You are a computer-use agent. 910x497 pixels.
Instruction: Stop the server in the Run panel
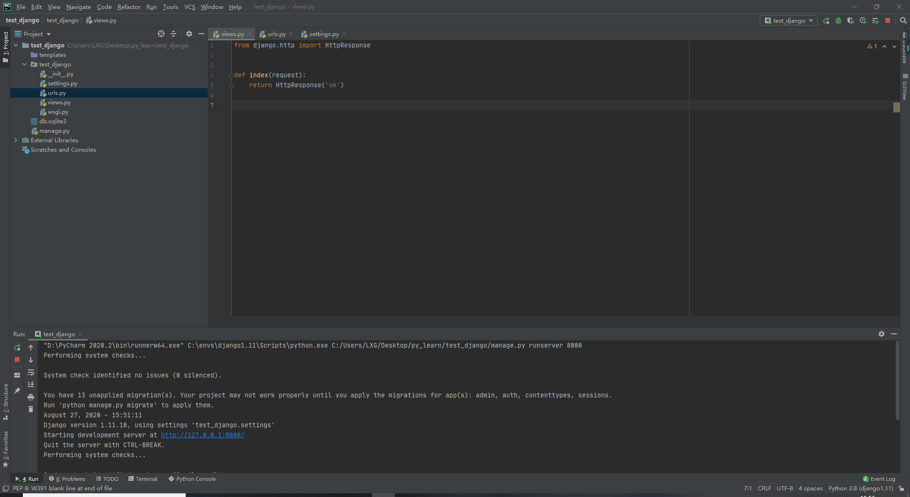coord(17,359)
